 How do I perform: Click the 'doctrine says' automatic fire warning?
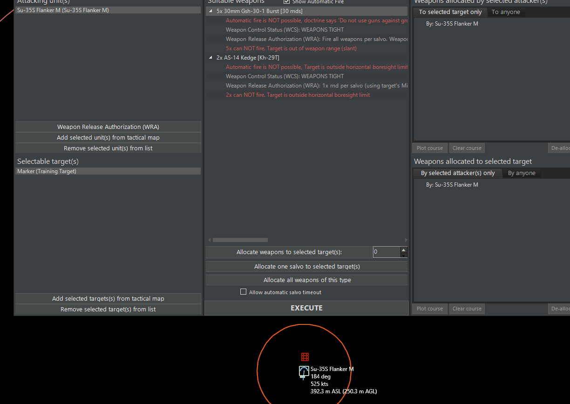pyautogui.click(x=317, y=20)
